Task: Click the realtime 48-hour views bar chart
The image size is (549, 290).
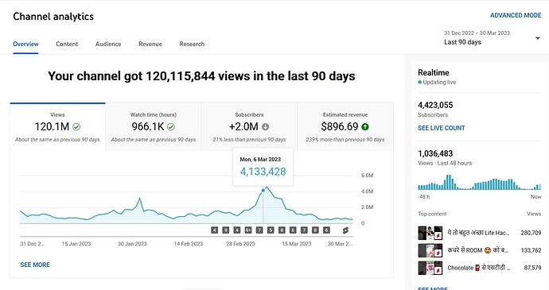Action: click(x=479, y=182)
